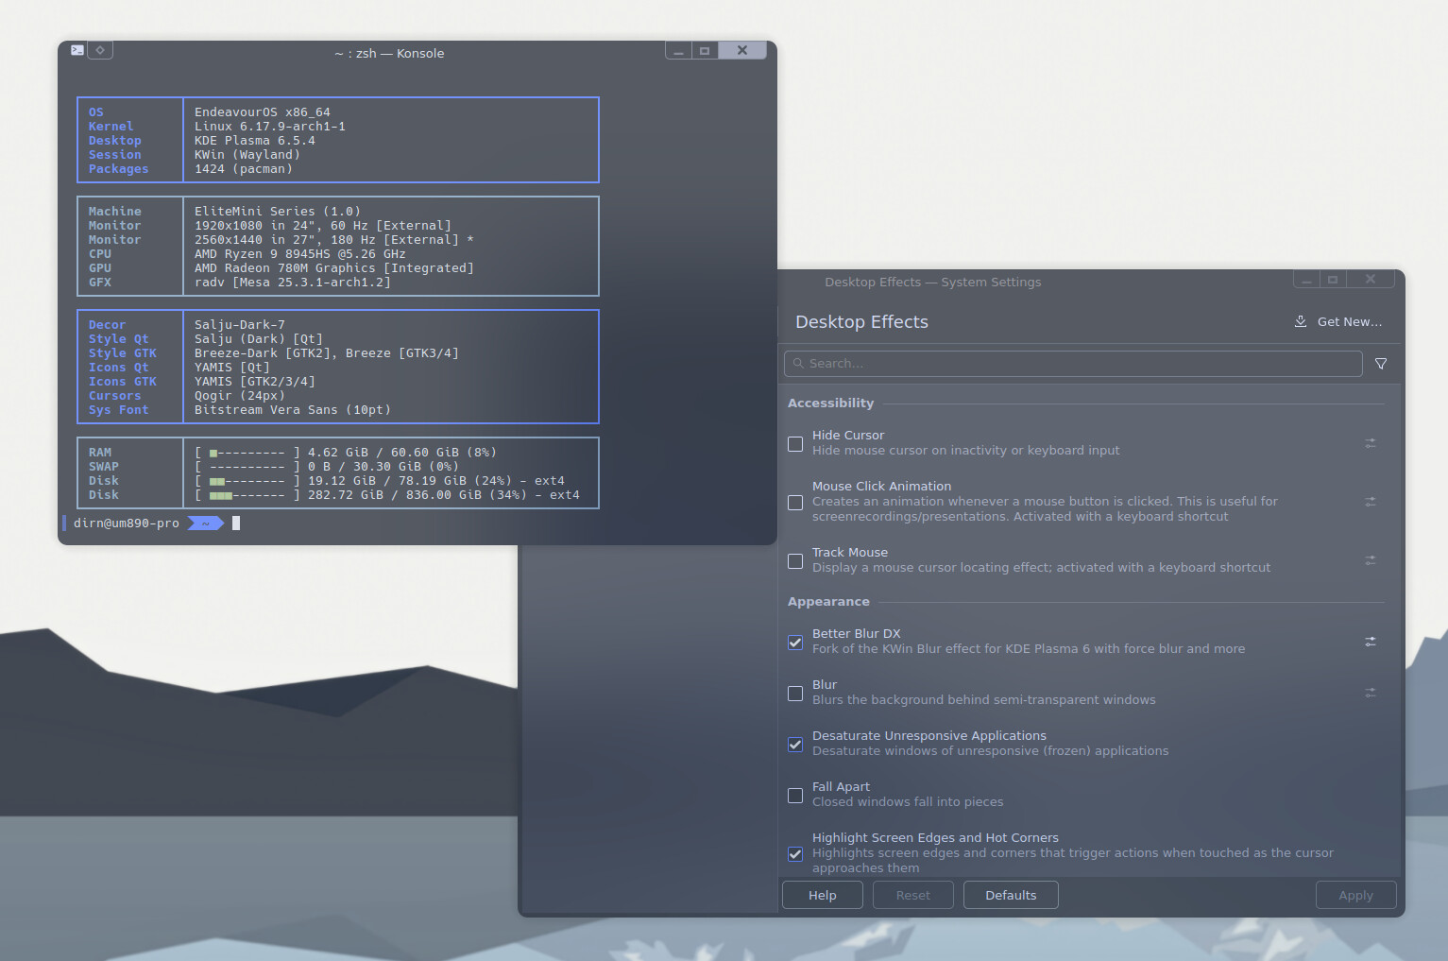Enable the Mouse Click Animation checkbox
Screen dimensions: 1448x961
795,503
